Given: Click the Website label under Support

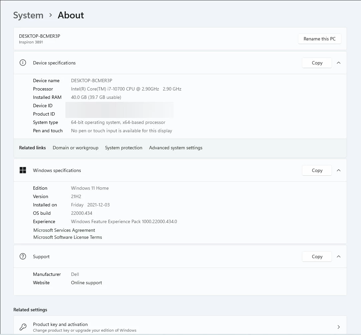Looking at the screenshot, I should coord(41,283).
